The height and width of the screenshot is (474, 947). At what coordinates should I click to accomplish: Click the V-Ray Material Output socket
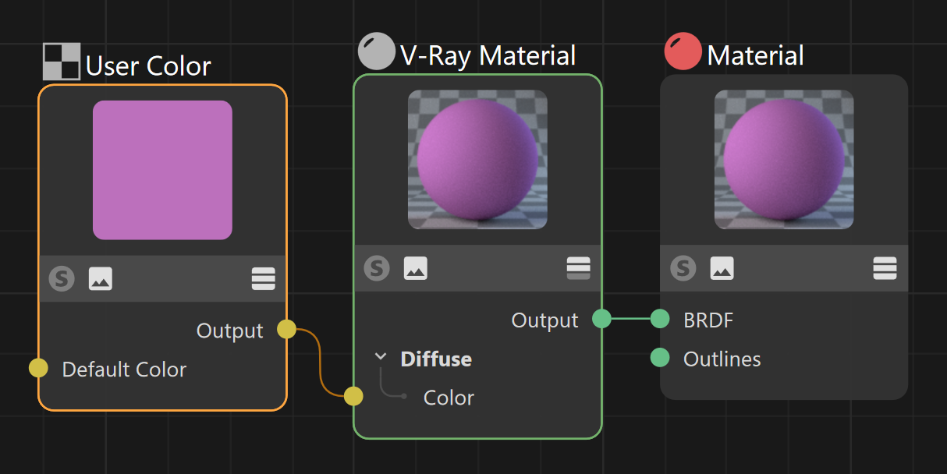[x=601, y=318]
